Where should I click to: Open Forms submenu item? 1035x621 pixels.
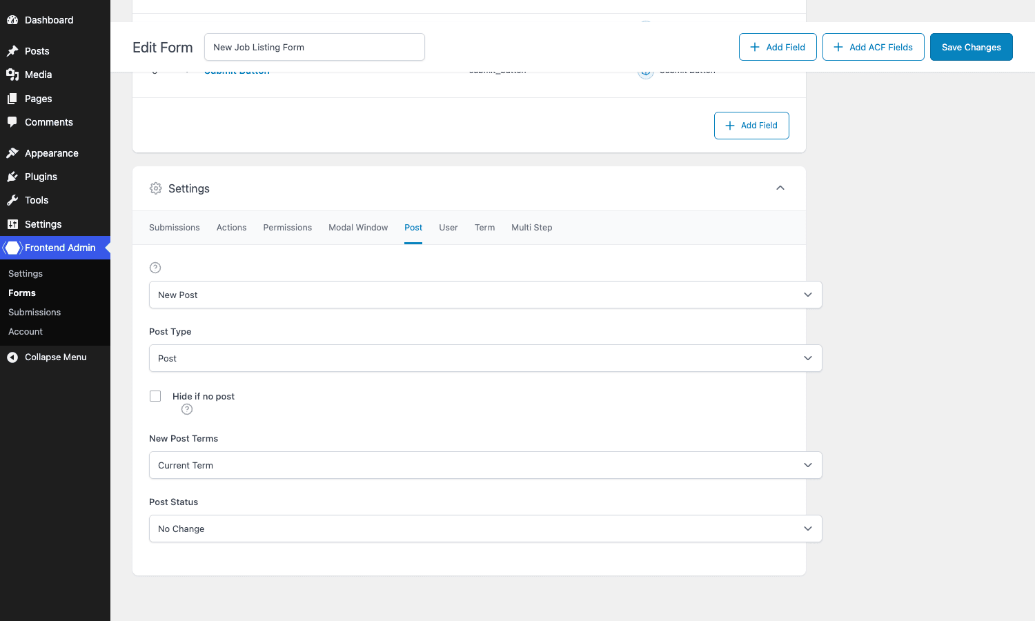tap(22, 293)
